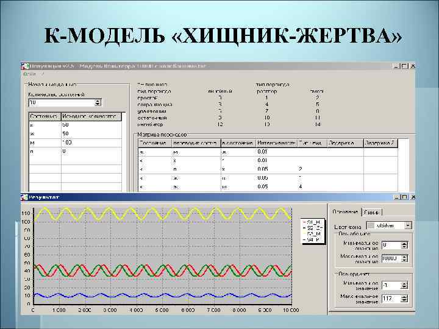Minimize the main Популяция window
This screenshot has height=329, width=439.
point(396,66)
